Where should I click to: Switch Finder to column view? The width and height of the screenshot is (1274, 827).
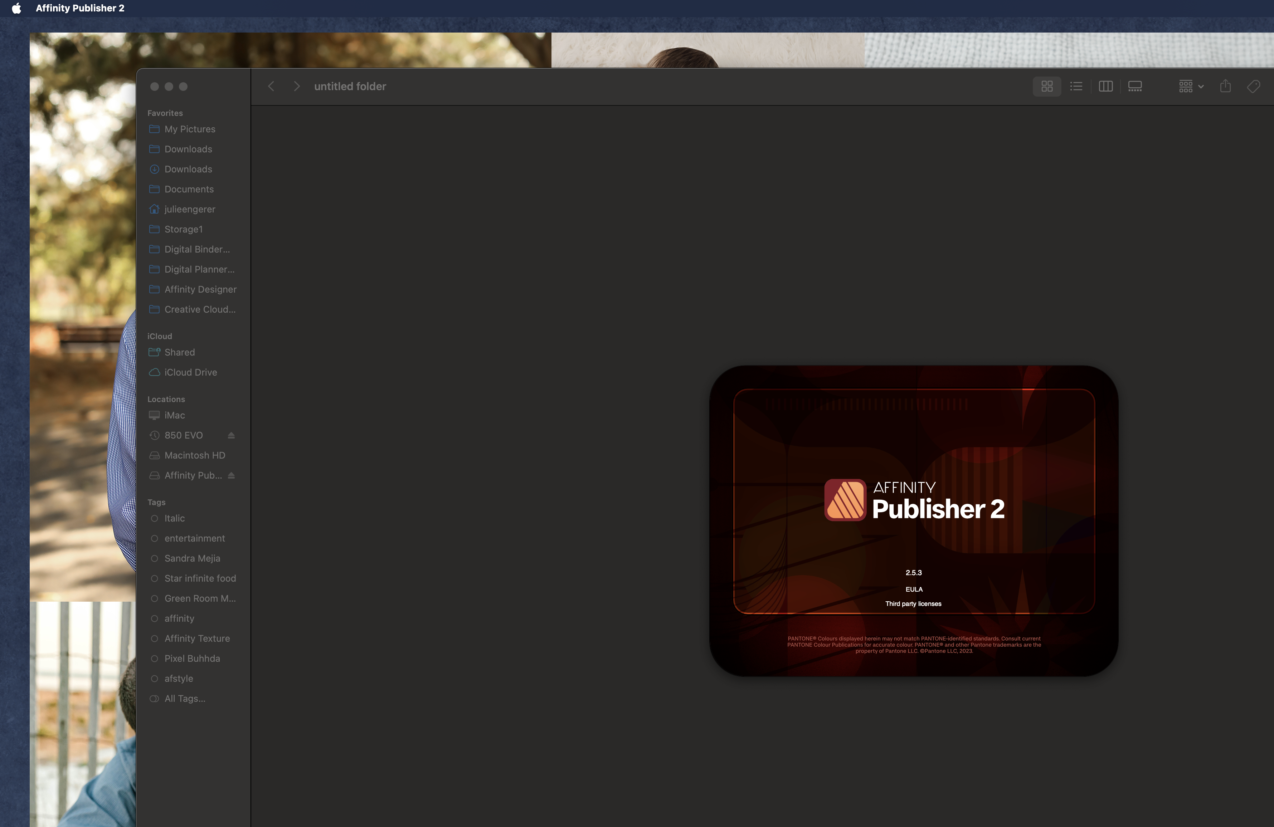(1105, 86)
